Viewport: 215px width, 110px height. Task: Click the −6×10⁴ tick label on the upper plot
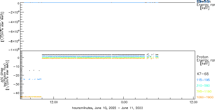[x=14, y=32]
